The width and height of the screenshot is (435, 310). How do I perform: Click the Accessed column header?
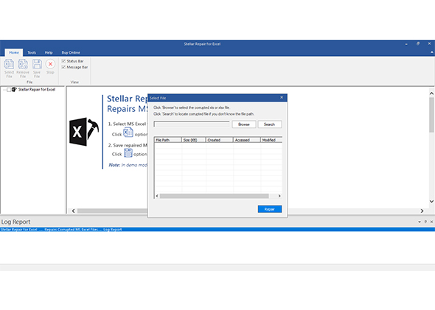tap(247, 140)
